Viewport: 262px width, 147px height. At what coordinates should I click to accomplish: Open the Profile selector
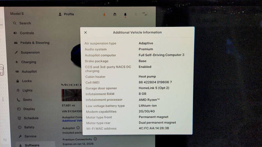pos(66,14)
